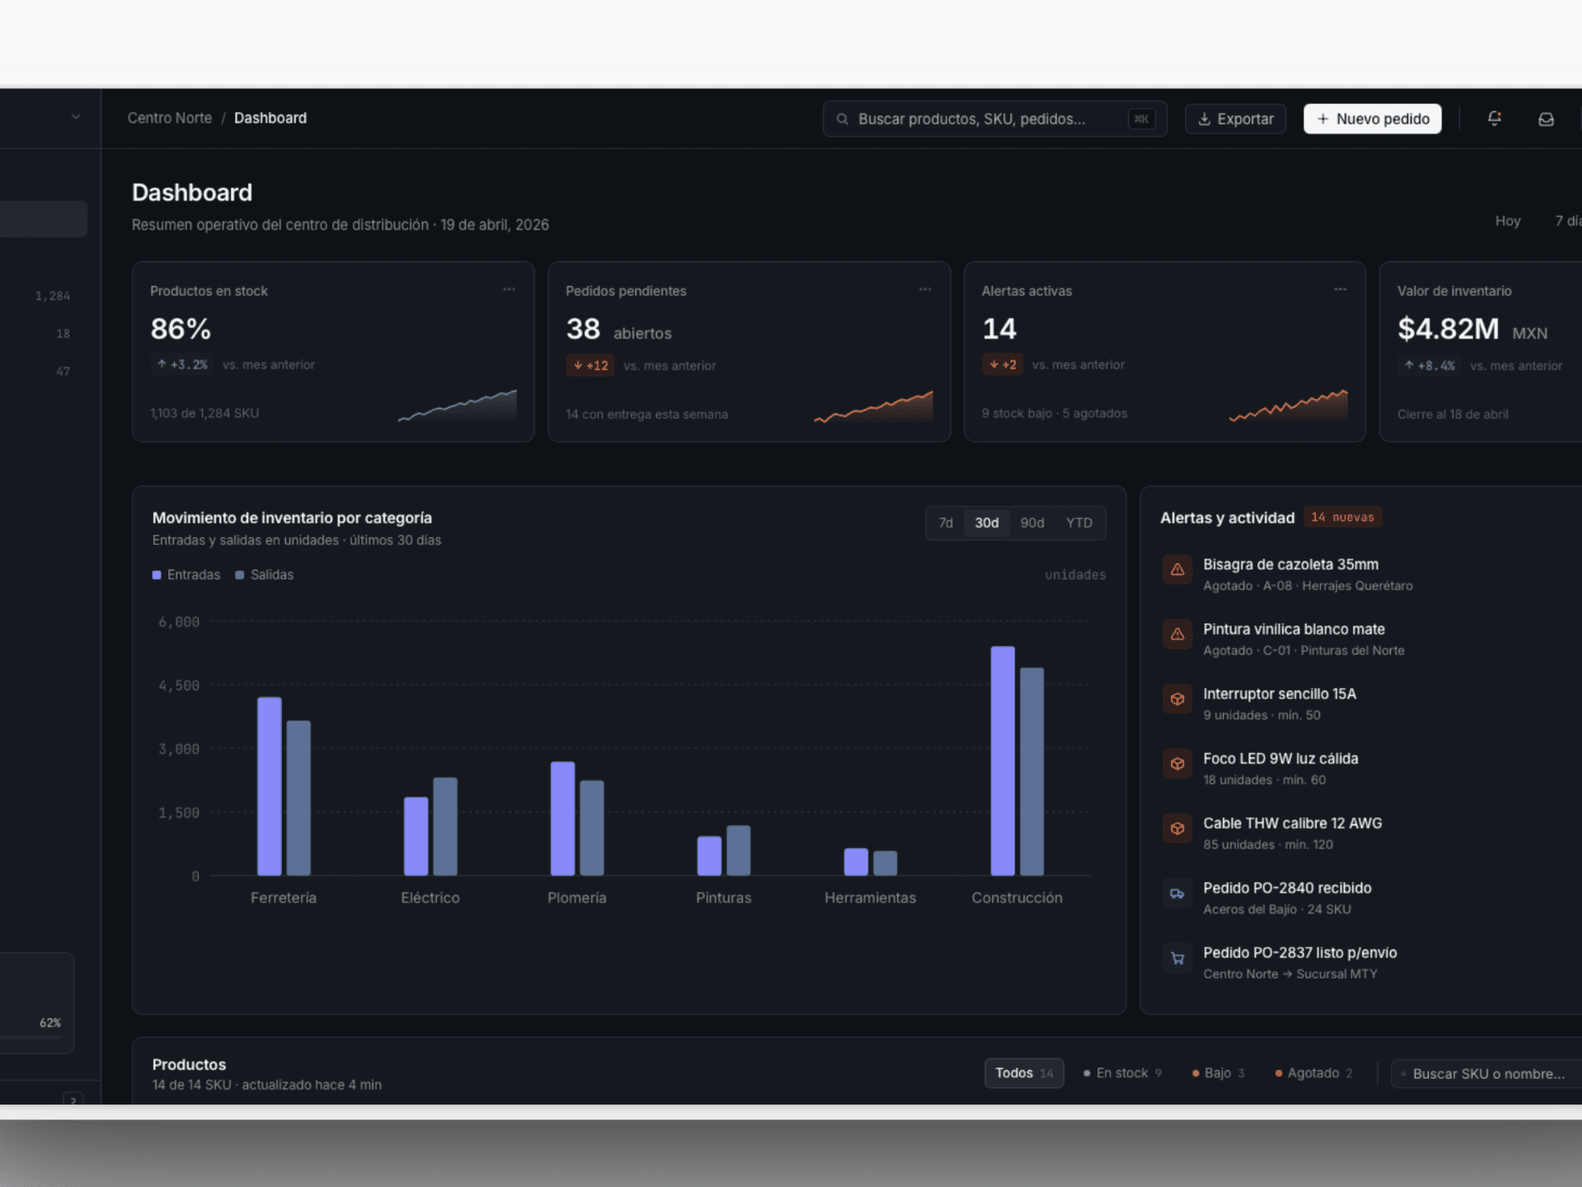
Task: Click the Bisagra de cazoleta warning icon
Action: [1177, 570]
